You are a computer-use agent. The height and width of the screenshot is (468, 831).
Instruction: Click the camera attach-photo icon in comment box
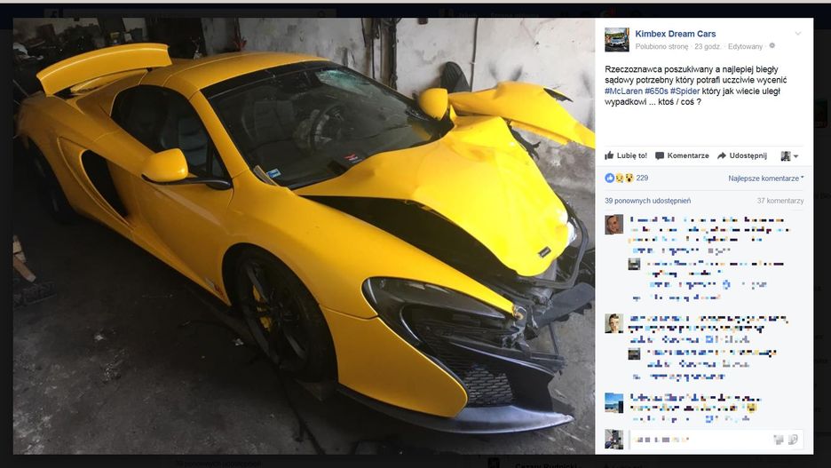point(779,440)
